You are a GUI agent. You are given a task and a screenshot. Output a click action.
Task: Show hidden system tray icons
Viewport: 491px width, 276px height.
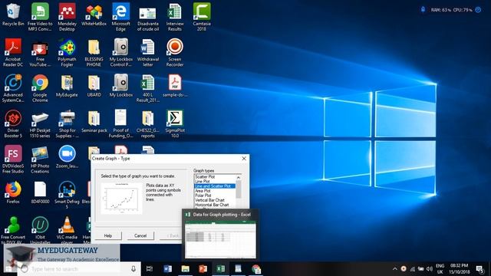[x=395, y=269]
